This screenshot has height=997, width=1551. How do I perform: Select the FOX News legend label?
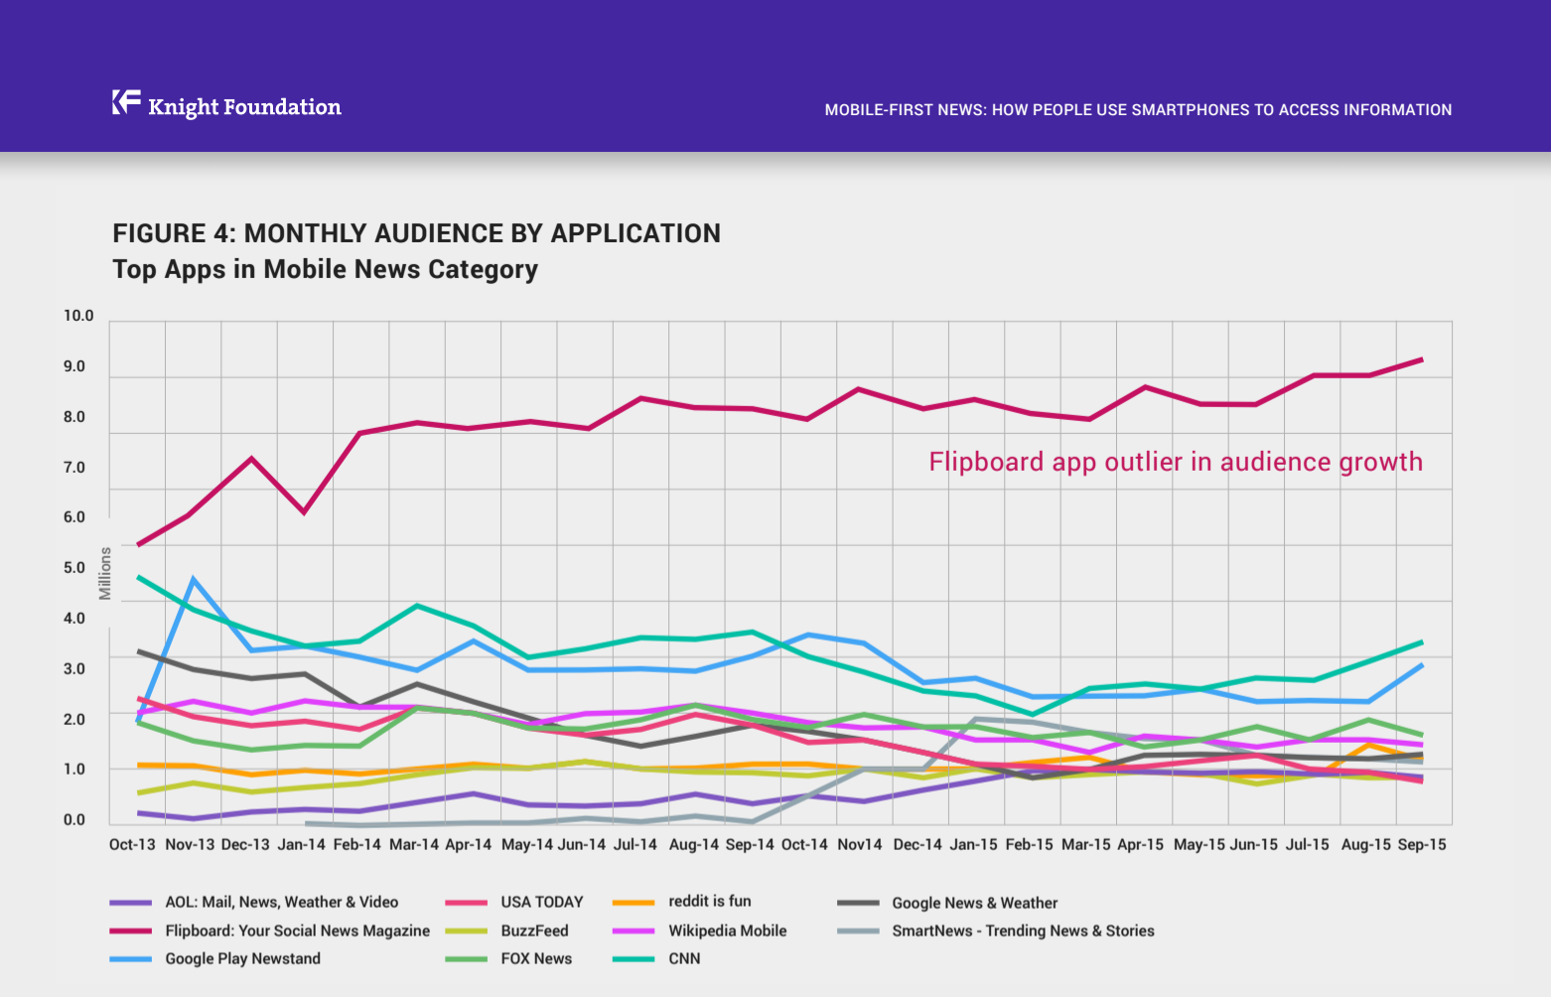[536, 958]
